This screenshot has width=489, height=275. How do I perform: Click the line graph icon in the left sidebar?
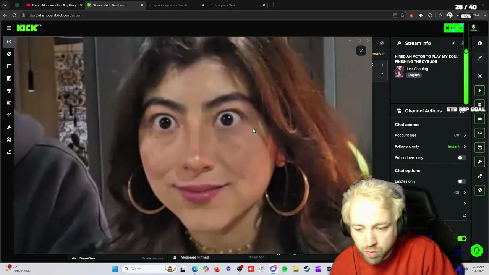(x=9, y=115)
